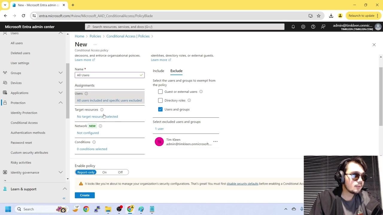Viewport: 383px width, 215px height.
Task: Open the browser tab list dropdown
Action: coord(5,5)
